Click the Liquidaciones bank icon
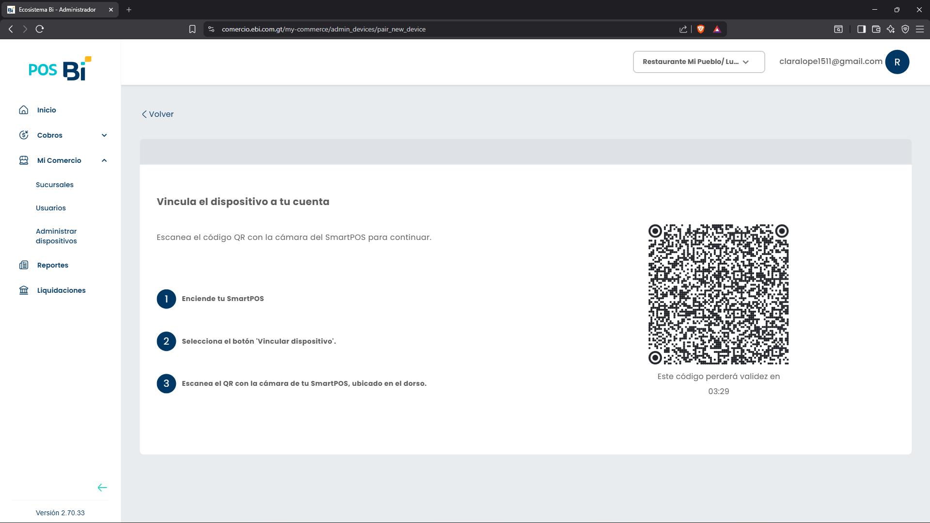This screenshot has height=523, width=930. pyautogui.click(x=24, y=290)
